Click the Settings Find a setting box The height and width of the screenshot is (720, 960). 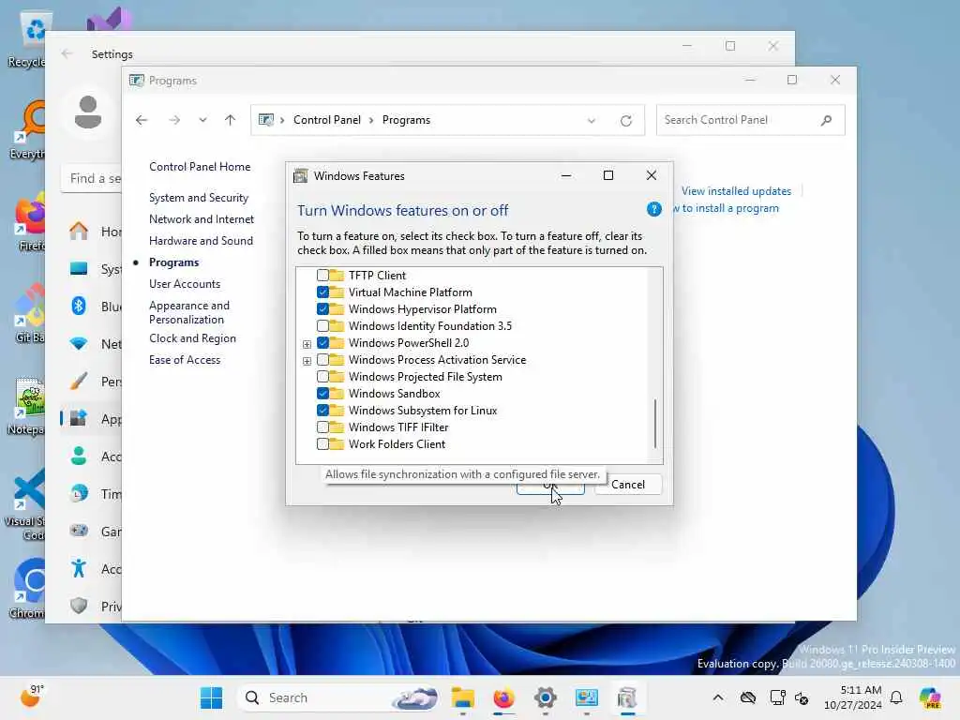[x=91, y=179]
